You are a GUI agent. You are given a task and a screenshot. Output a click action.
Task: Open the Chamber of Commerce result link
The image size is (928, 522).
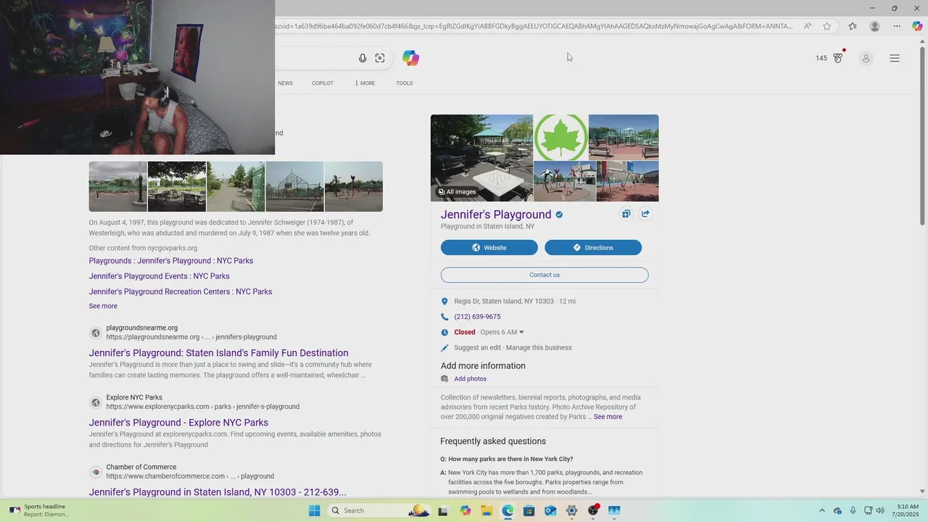[217, 492]
